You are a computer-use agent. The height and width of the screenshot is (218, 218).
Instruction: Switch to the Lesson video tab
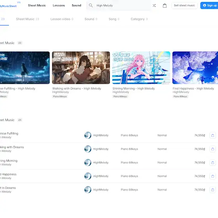point(62,19)
